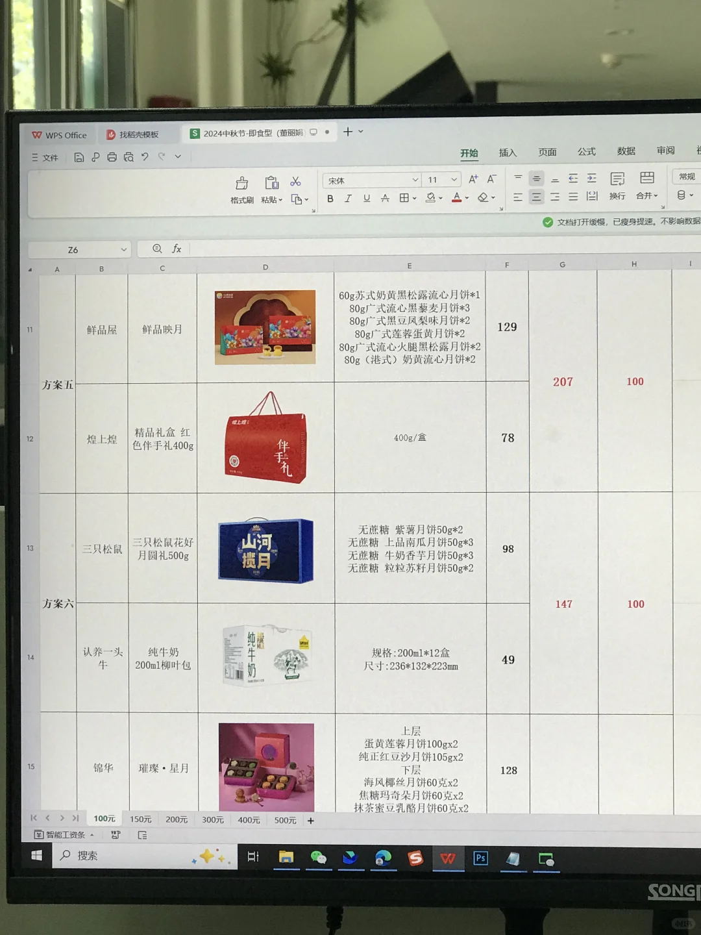Click the magnifier find icon near formula bar

click(156, 249)
